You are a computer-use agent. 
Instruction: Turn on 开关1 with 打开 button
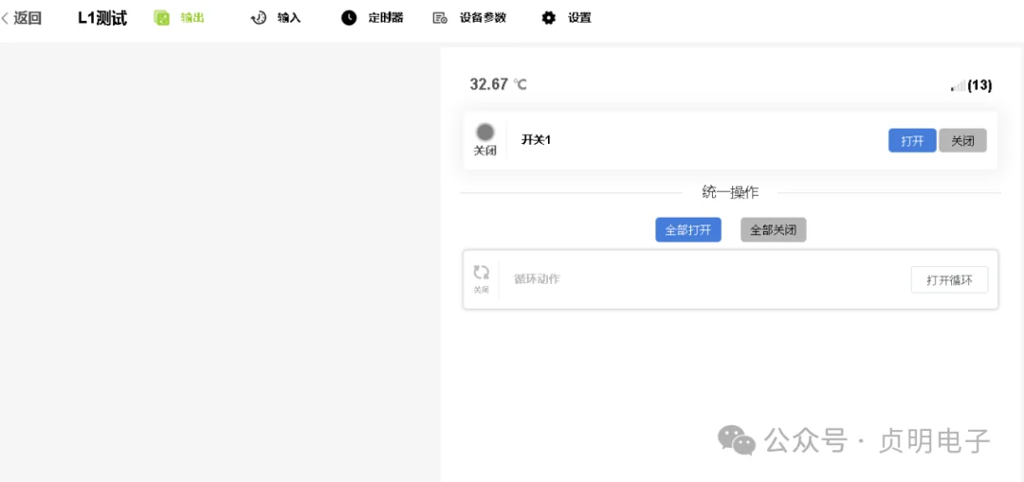click(x=912, y=141)
